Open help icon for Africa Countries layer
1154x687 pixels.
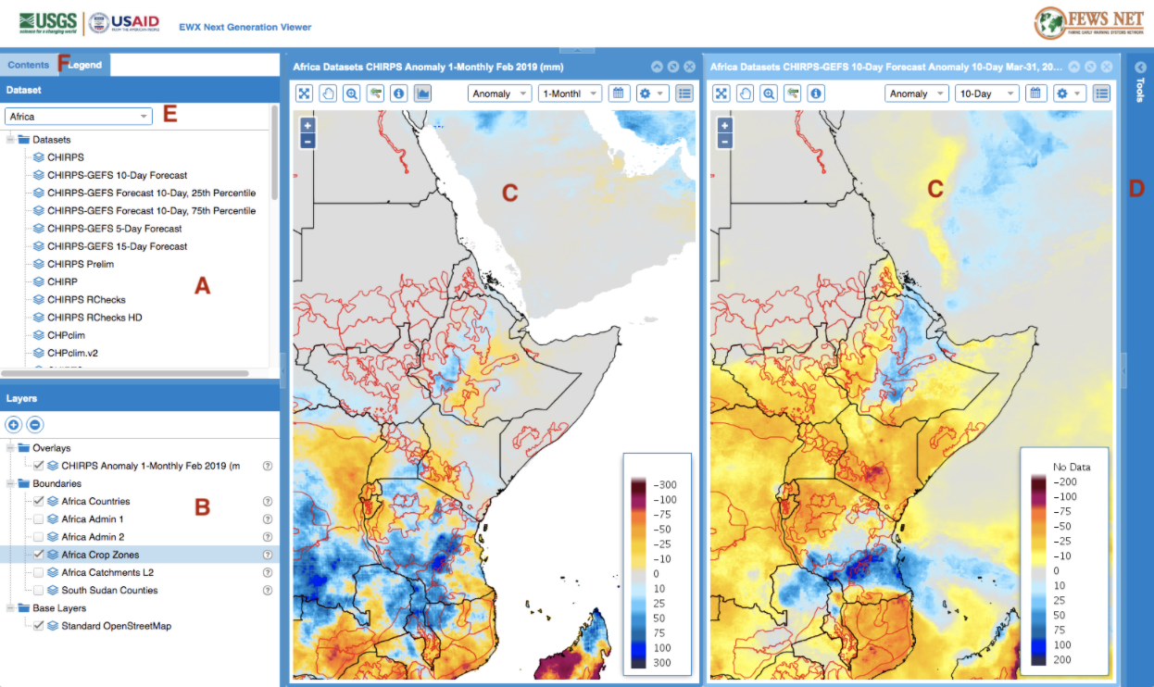click(268, 501)
